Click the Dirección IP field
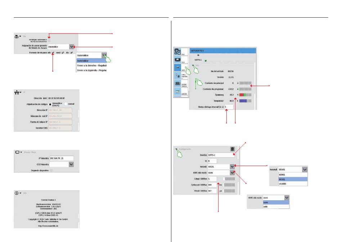Screen dimensions: 342x242 [60, 110]
